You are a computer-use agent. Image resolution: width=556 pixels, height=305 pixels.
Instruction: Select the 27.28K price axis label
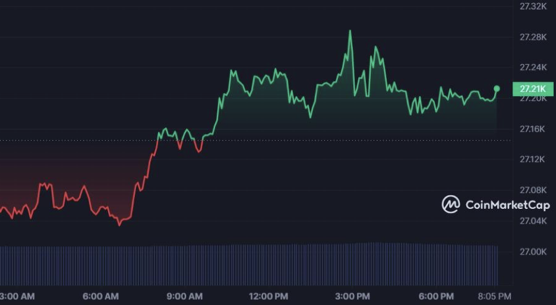[x=533, y=37]
